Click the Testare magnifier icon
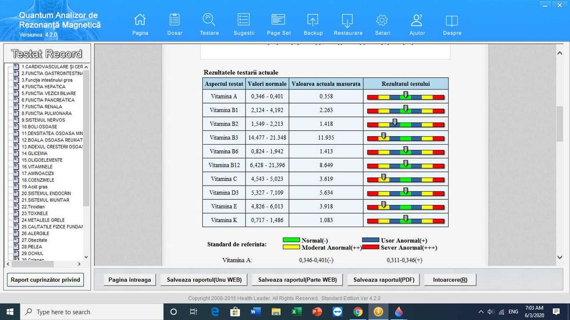Screen dimensions: 570x320 (x=209, y=19)
